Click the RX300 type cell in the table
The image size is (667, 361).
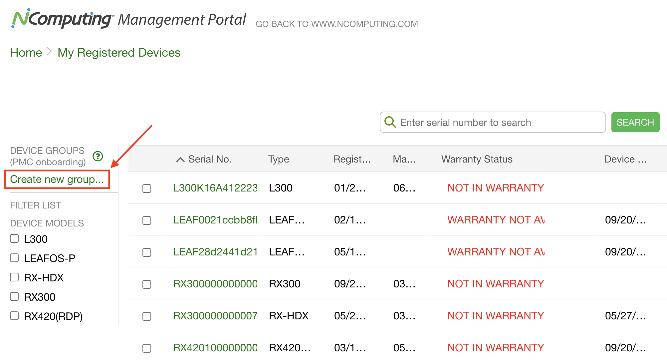tap(285, 284)
